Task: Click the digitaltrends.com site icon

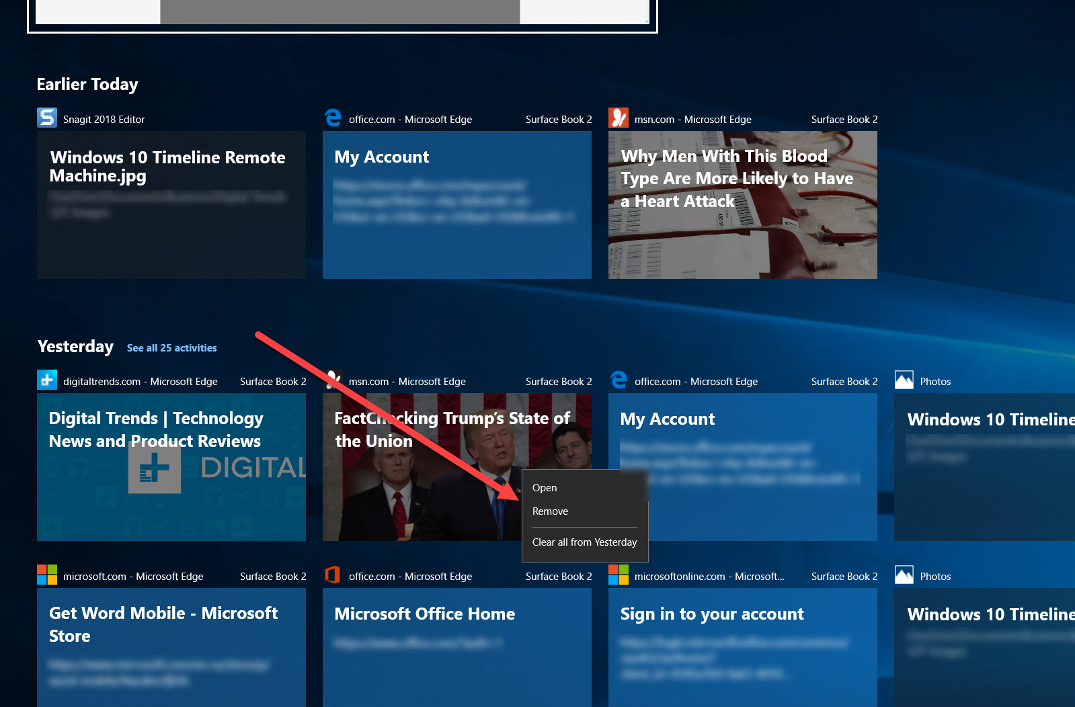Action: [x=47, y=380]
